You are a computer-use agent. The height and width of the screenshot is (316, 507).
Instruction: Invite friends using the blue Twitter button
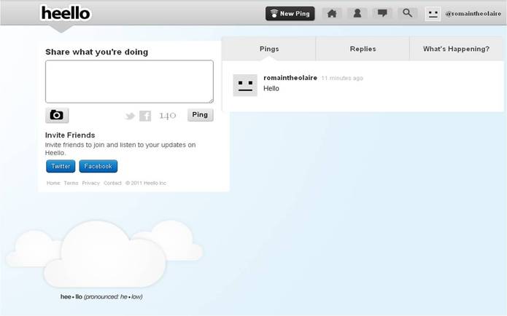click(61, 166)
